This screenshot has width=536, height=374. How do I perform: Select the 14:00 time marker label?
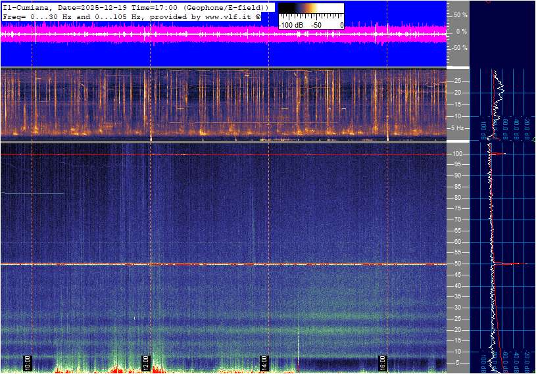(x=264, y=362)
